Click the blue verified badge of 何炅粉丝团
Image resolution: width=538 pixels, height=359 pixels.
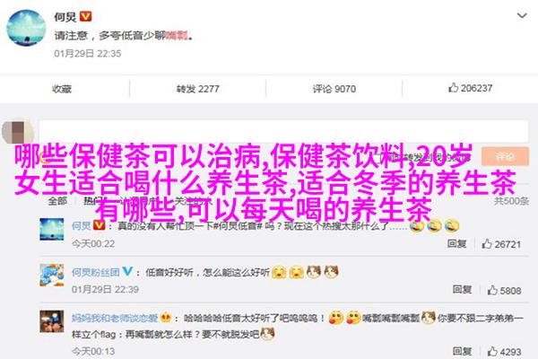point(127,271)
